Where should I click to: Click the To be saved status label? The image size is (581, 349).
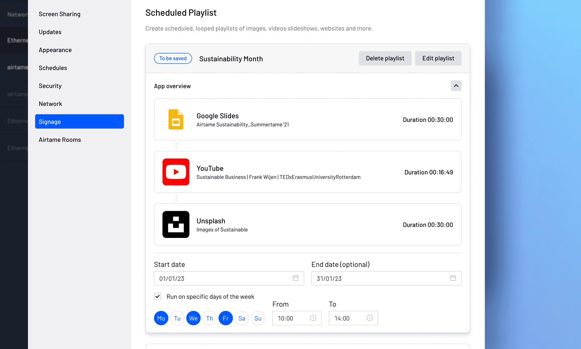tap(173, 58)
